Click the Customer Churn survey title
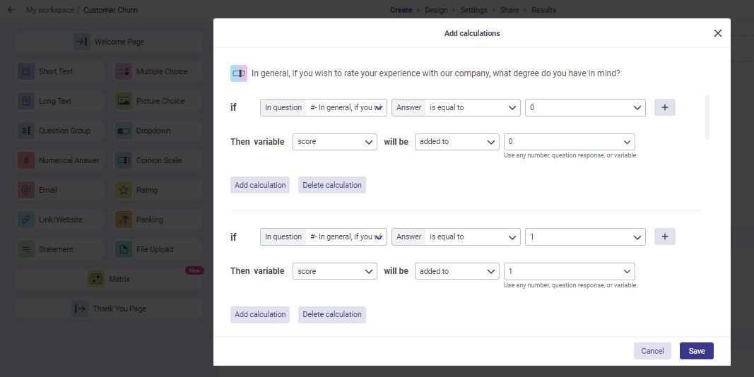 coord(110,10)
